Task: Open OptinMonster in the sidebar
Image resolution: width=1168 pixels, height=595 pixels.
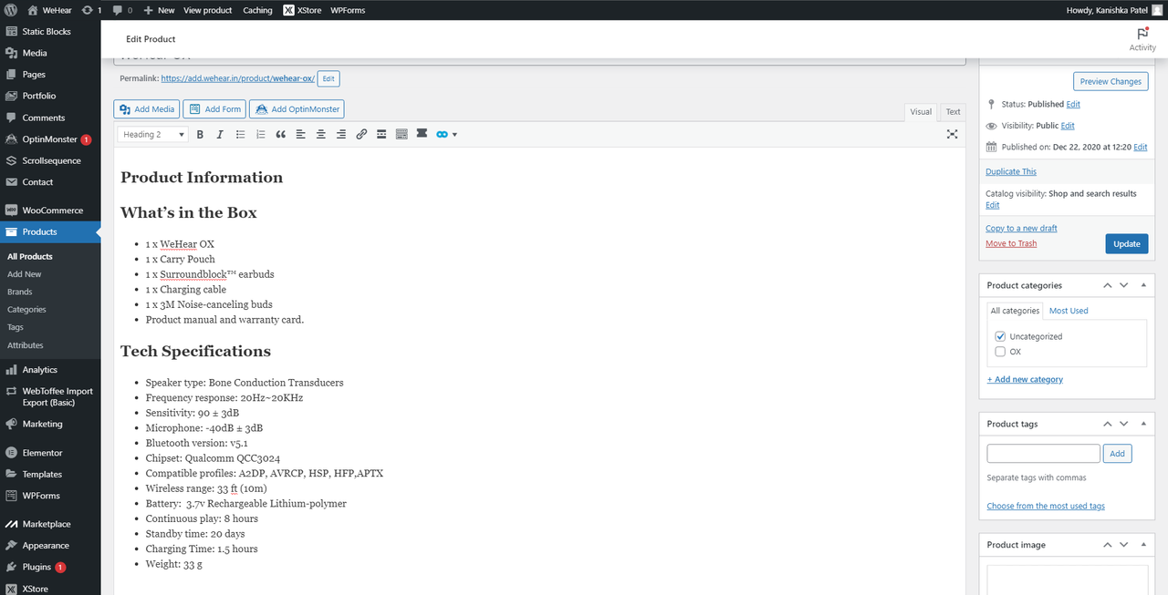Action: [x=49, y=139]
